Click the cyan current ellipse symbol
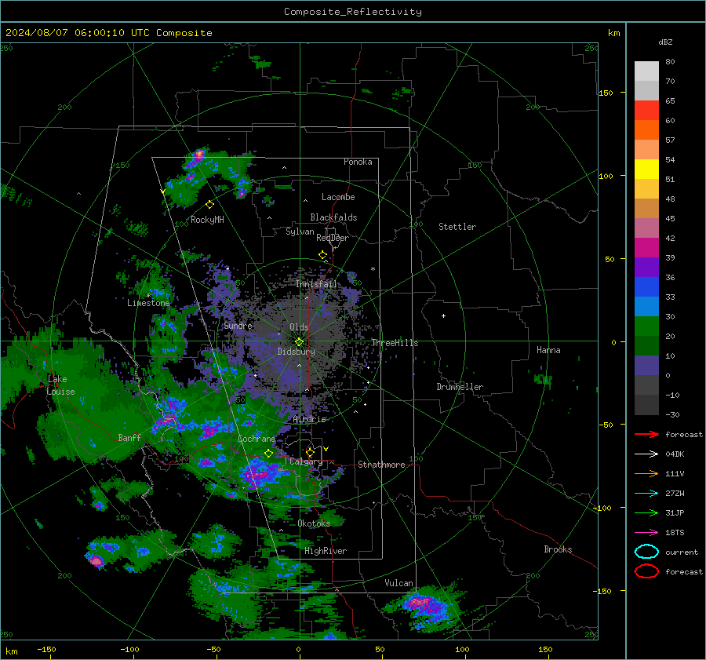This screenshot has width=706, height=660. click(x=646, y=552)
